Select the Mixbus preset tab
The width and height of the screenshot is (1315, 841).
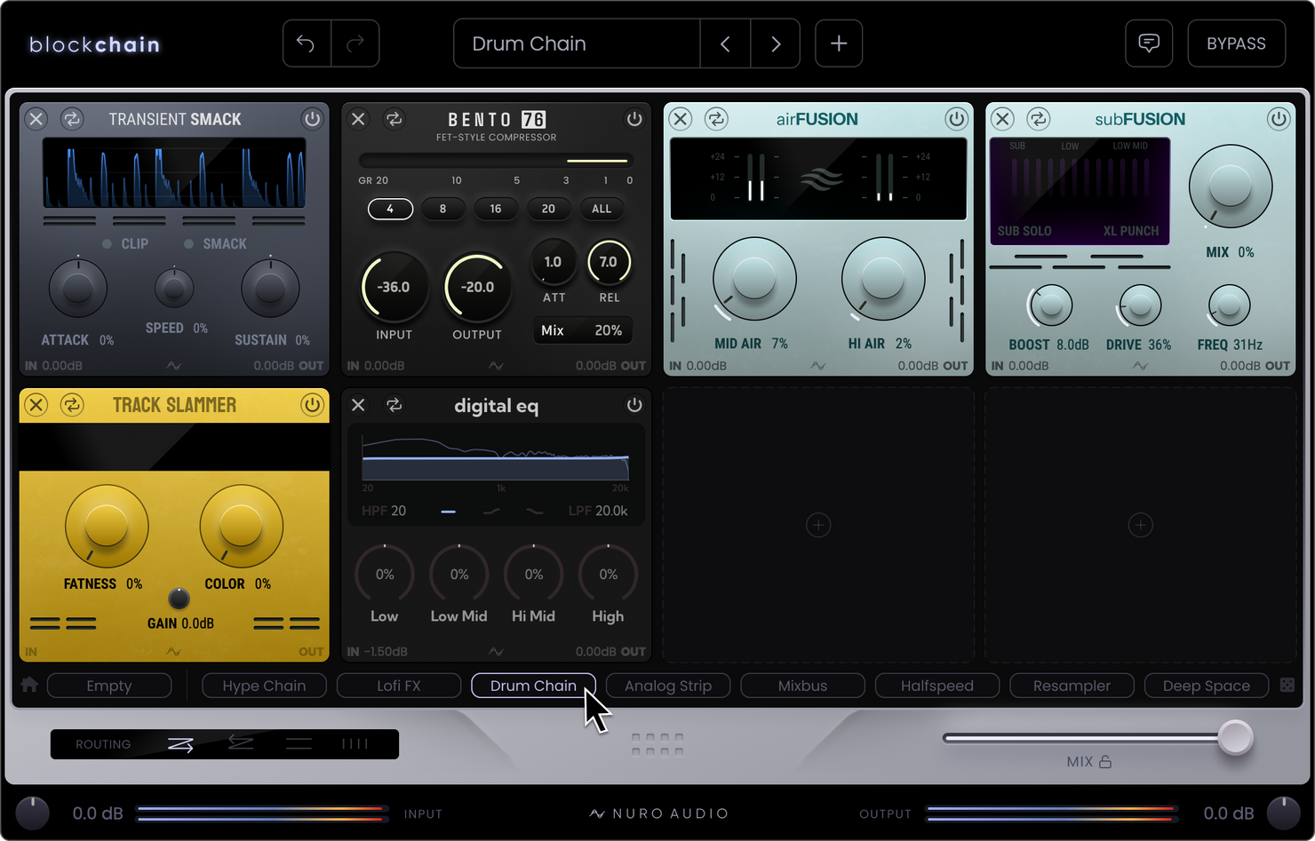[x=802, y=686]
